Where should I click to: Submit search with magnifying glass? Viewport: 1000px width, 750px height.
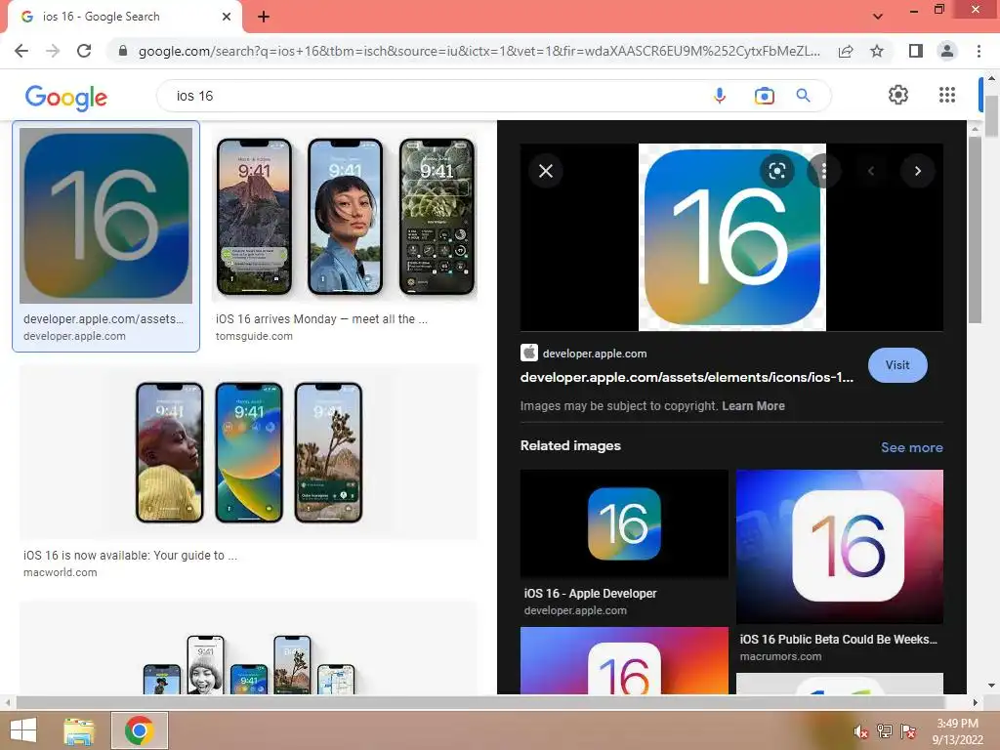[x=804, y=96]
